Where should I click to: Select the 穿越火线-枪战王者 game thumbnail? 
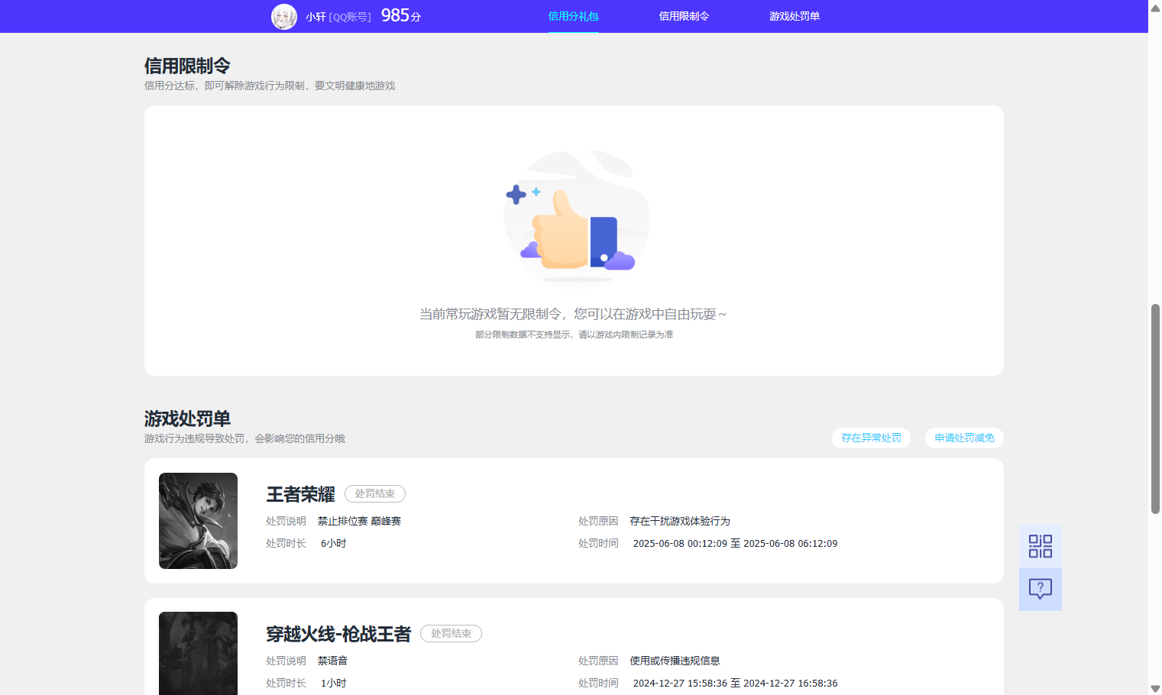click(198, 653)
